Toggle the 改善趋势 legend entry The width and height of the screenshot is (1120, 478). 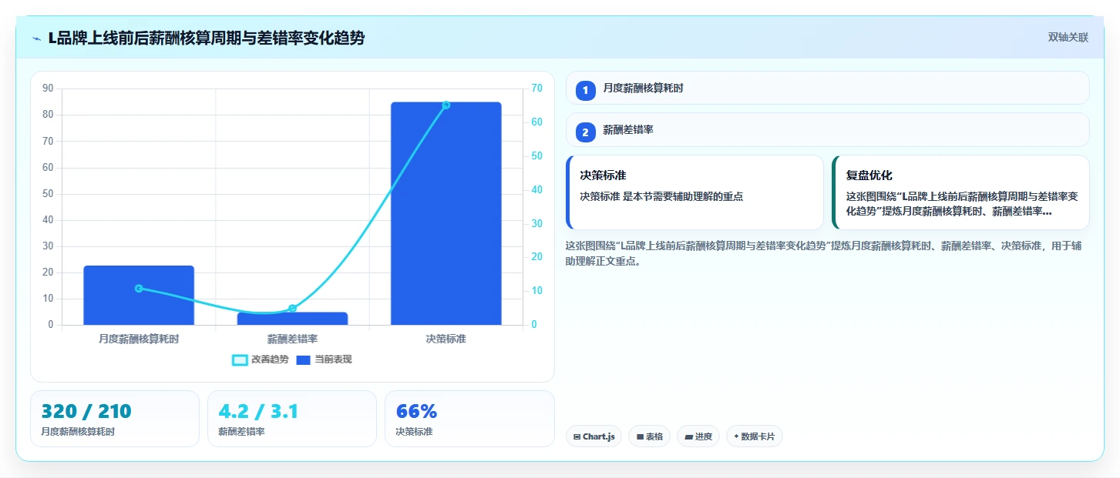point(261,359)
